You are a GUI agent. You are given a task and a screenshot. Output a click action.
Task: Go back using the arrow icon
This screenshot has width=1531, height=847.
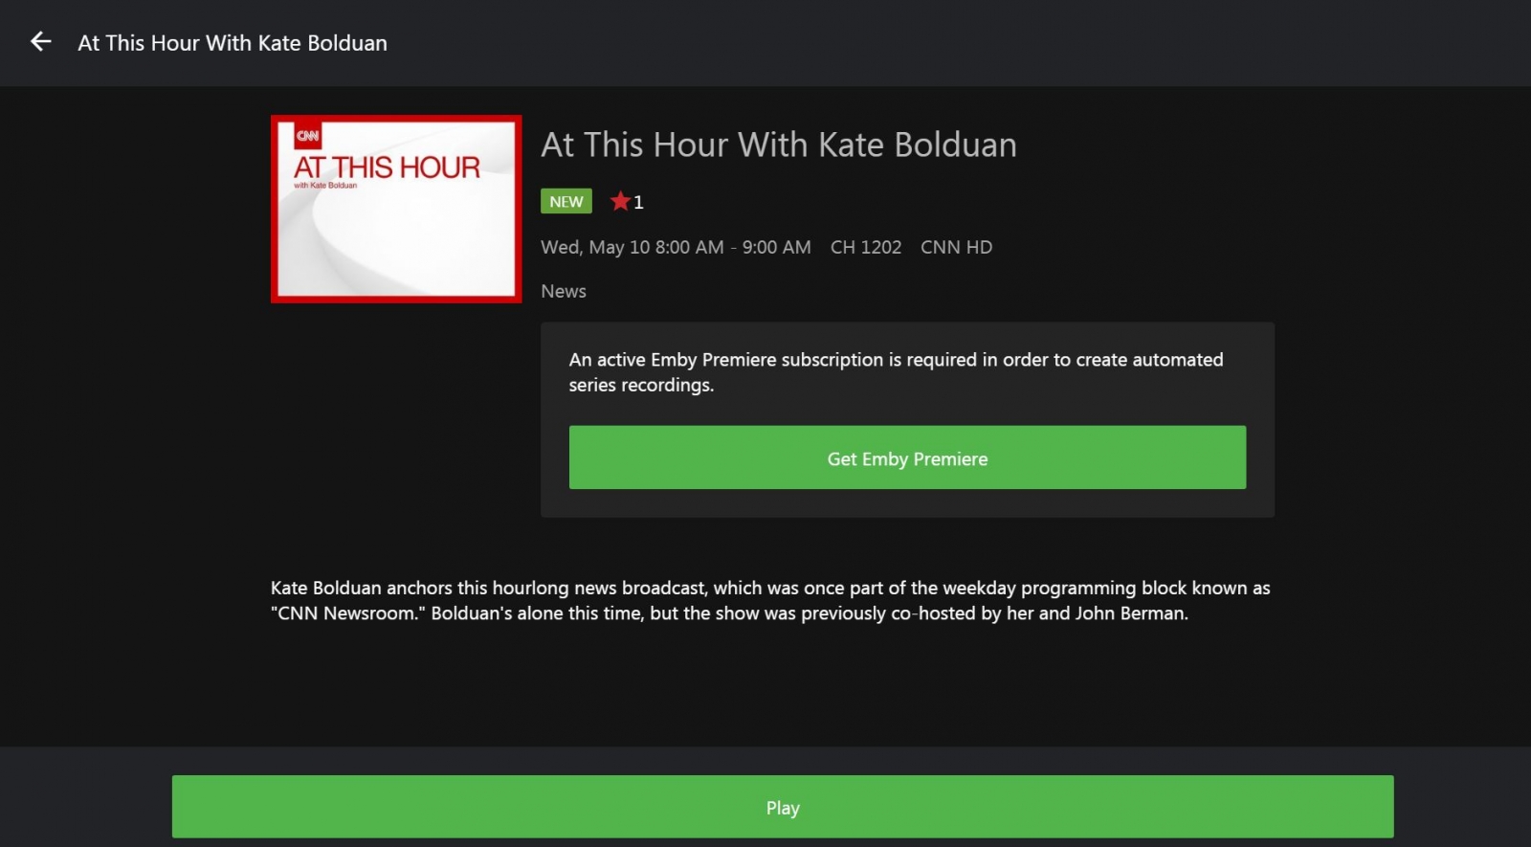(40, 41)
